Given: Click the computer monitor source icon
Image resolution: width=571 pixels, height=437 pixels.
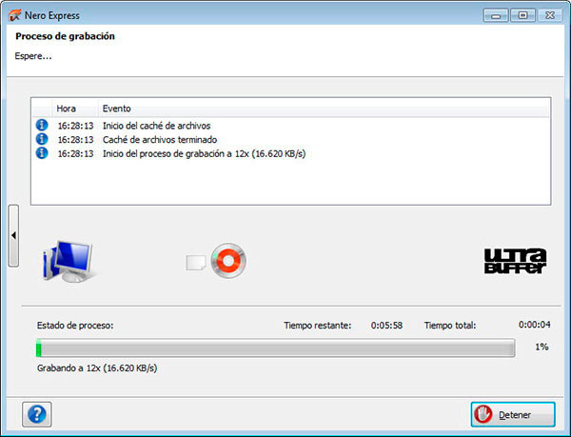Looking at the screenshot, I should (x=69, y=261).
